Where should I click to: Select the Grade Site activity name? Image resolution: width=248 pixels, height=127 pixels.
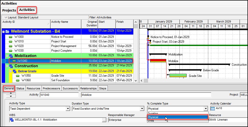(58, 76)
